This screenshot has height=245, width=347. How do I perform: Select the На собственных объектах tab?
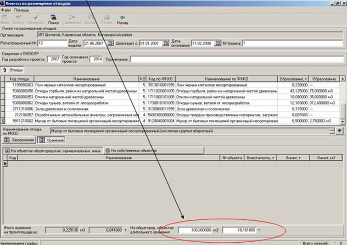tap(131, 150)
